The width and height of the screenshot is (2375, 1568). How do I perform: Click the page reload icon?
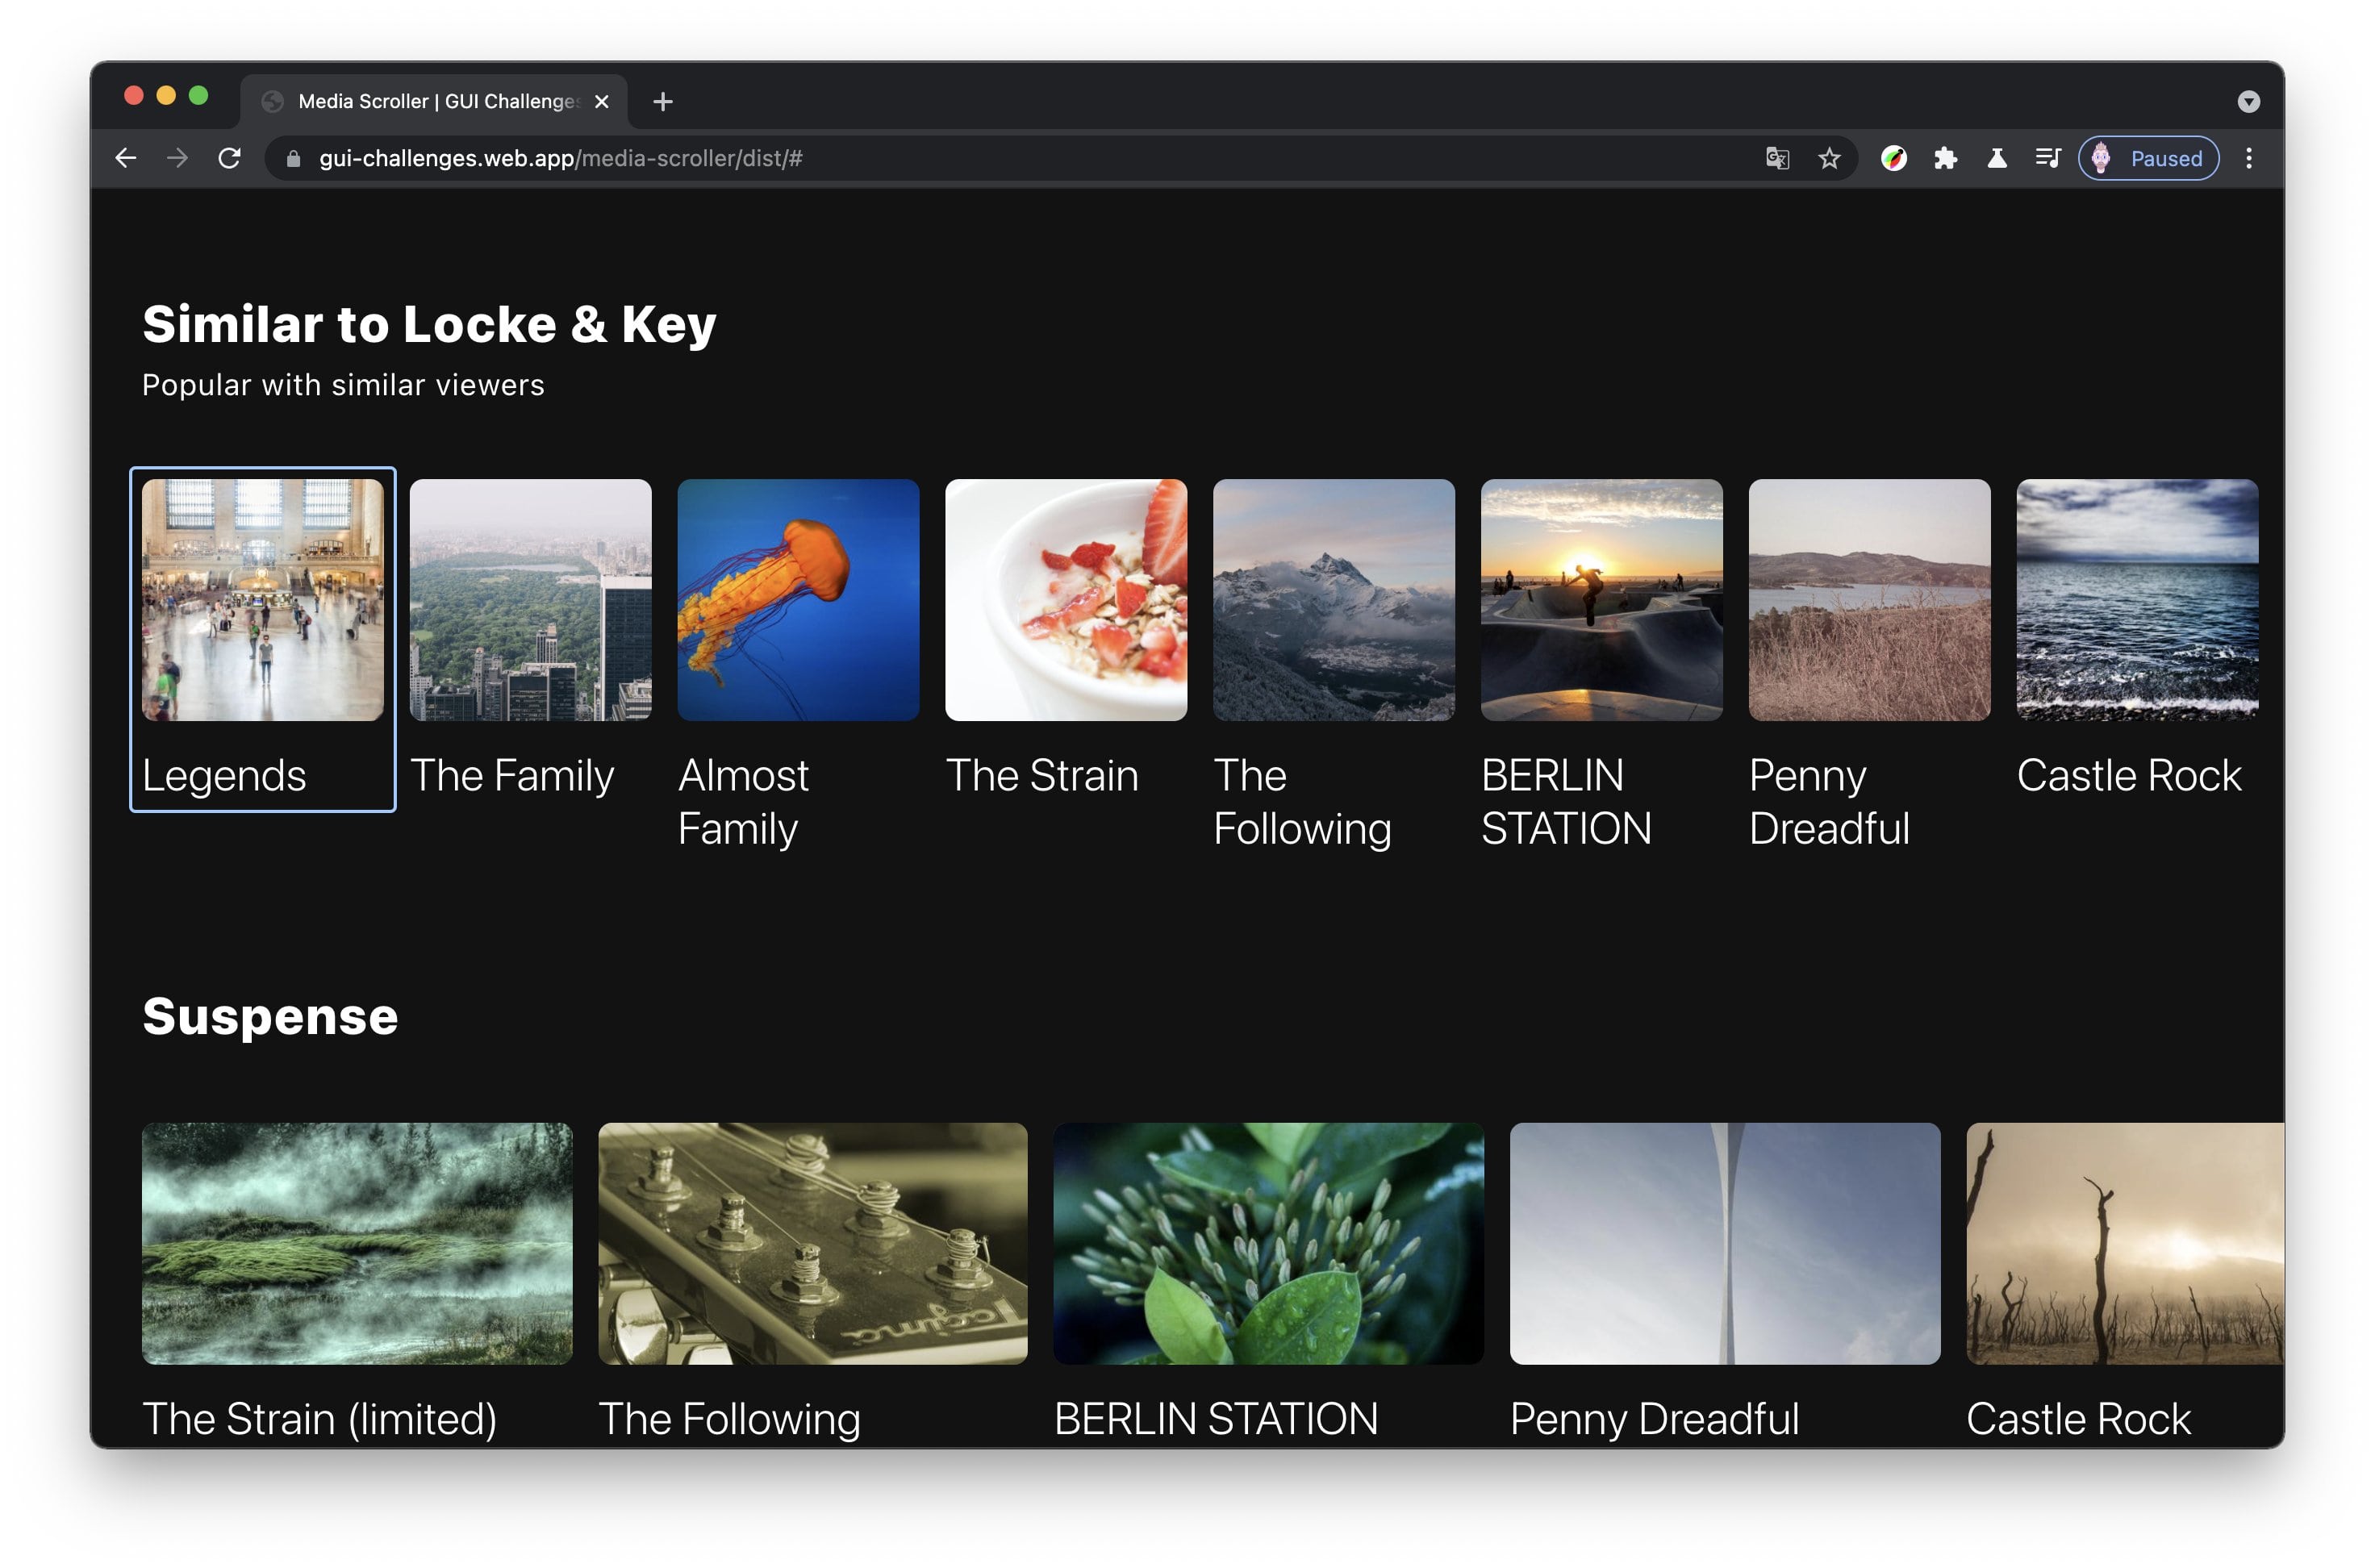pos(231,157)
